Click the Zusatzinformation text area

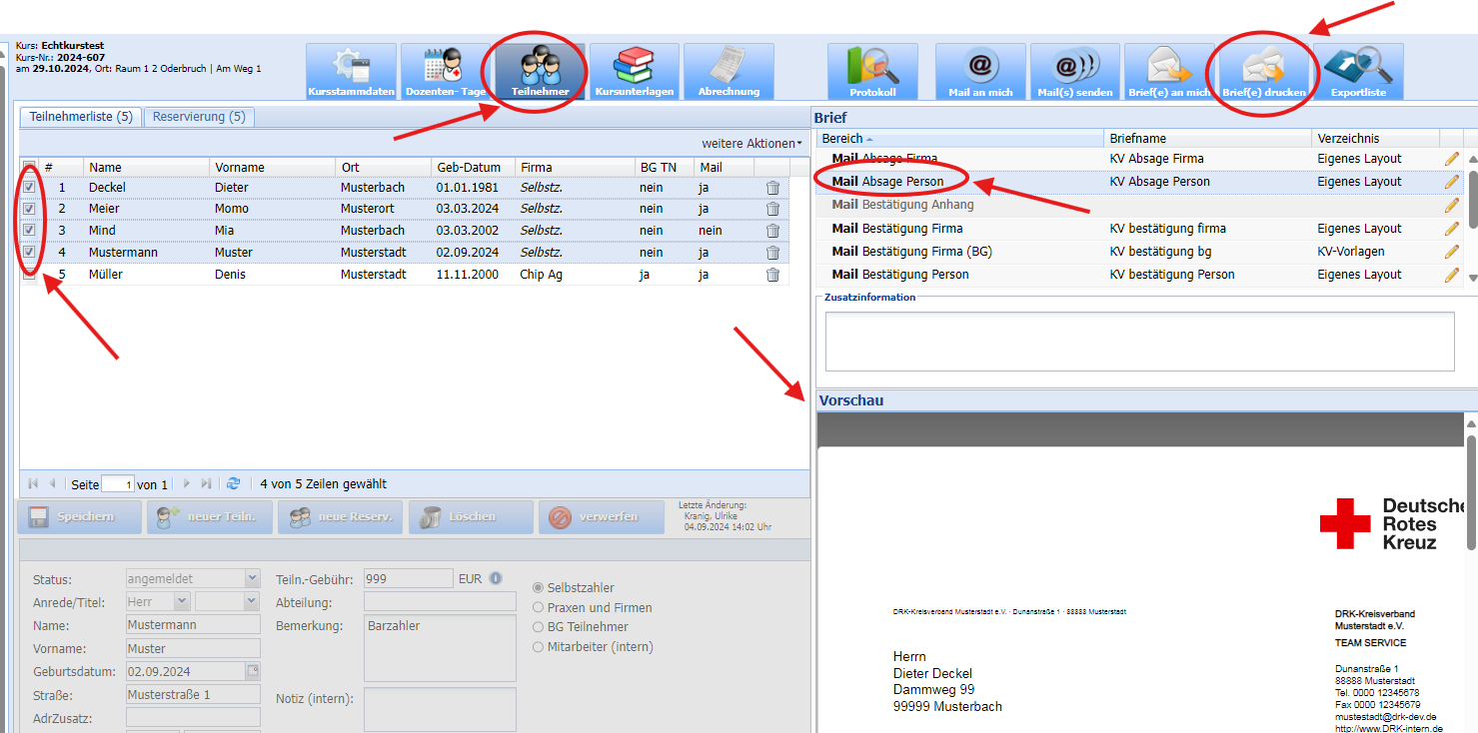(x=1139, y=342)
